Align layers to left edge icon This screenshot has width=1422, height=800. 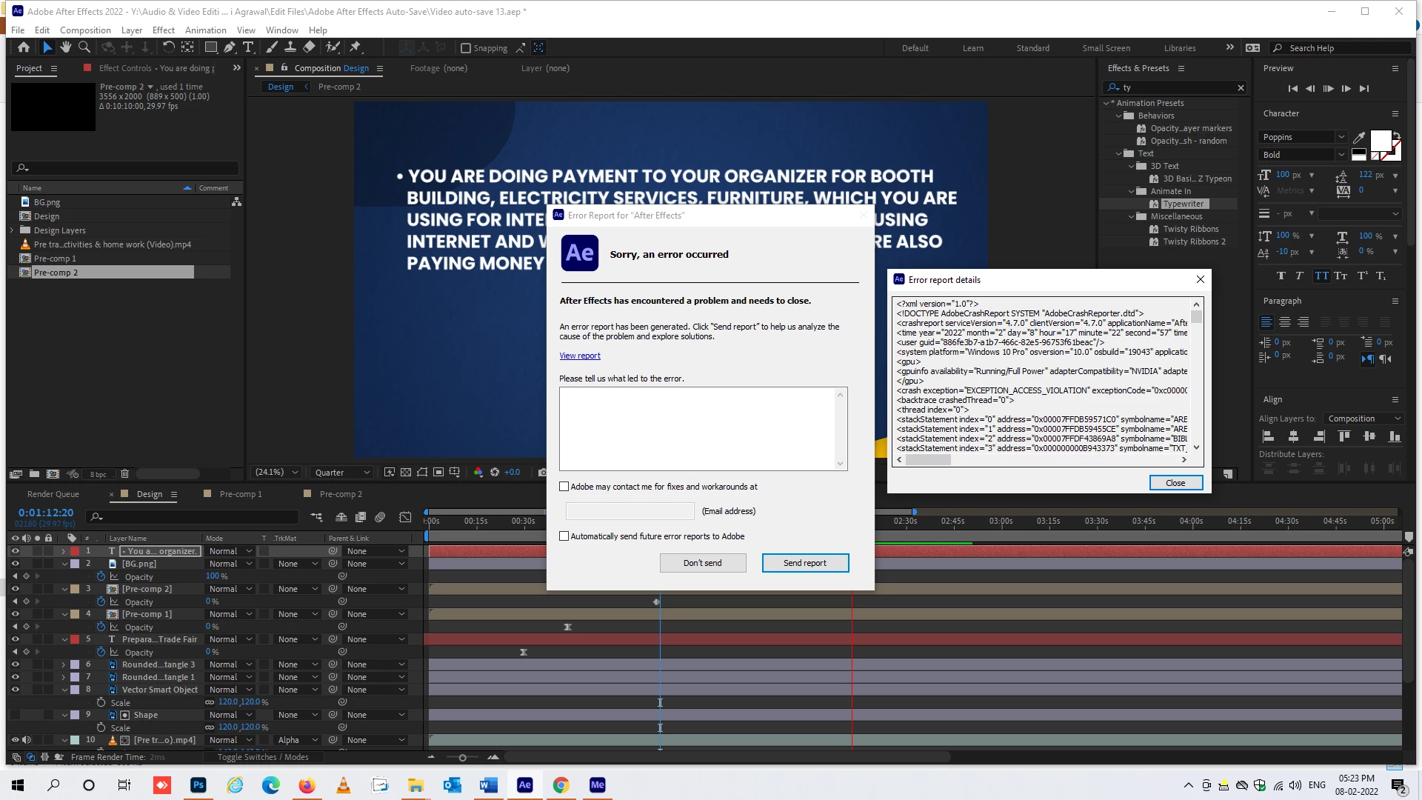[x=1268, y=436]
